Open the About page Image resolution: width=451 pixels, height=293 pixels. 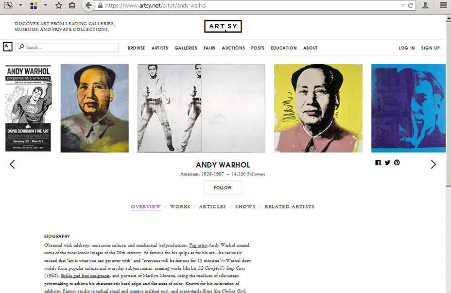pos(311,48)
